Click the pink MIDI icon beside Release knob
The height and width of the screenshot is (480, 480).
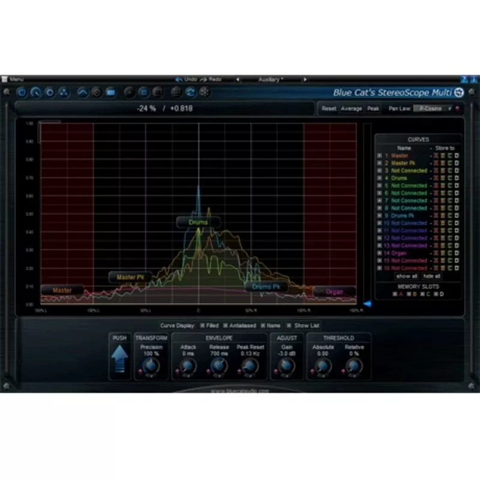[208, 371]
